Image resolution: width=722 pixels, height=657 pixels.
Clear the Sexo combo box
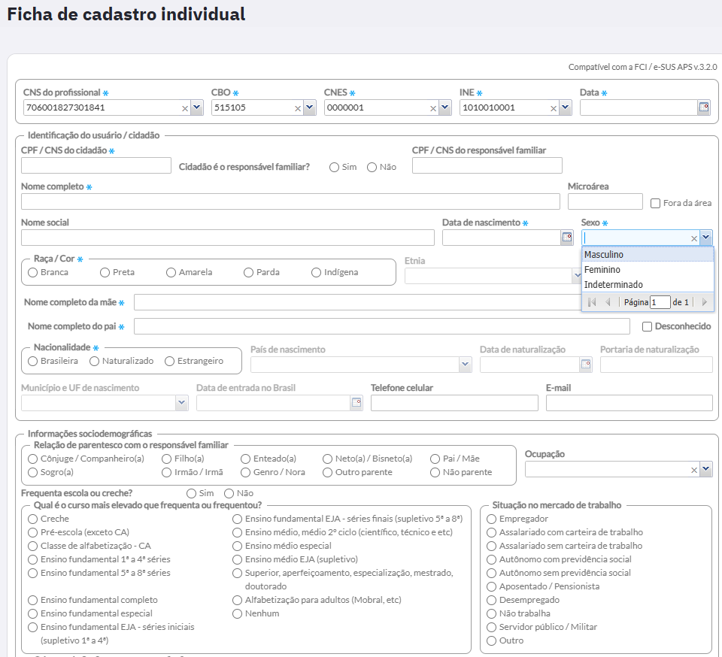point(694,238)
